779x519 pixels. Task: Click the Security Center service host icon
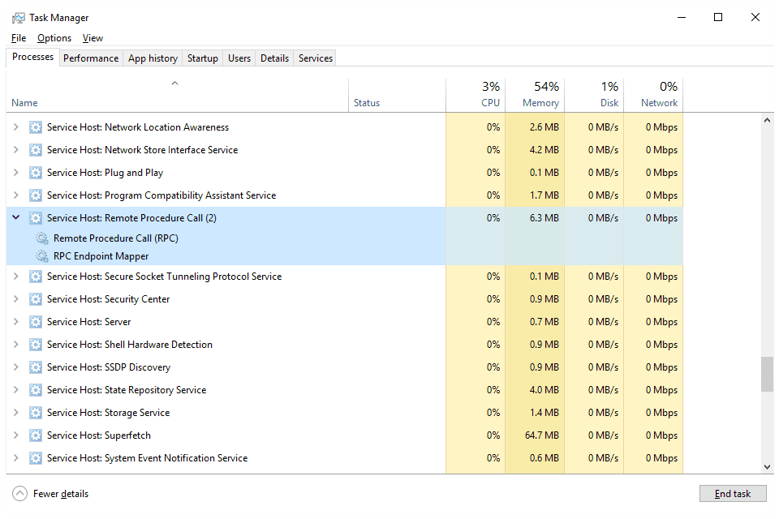tap(36, 299)
